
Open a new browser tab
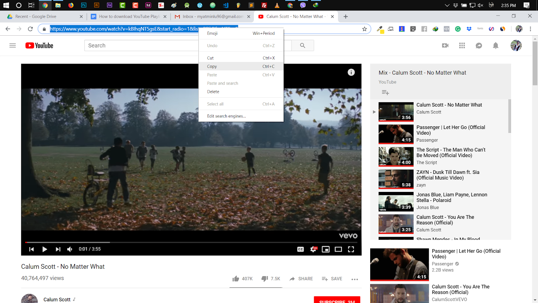tap(346, 16)
